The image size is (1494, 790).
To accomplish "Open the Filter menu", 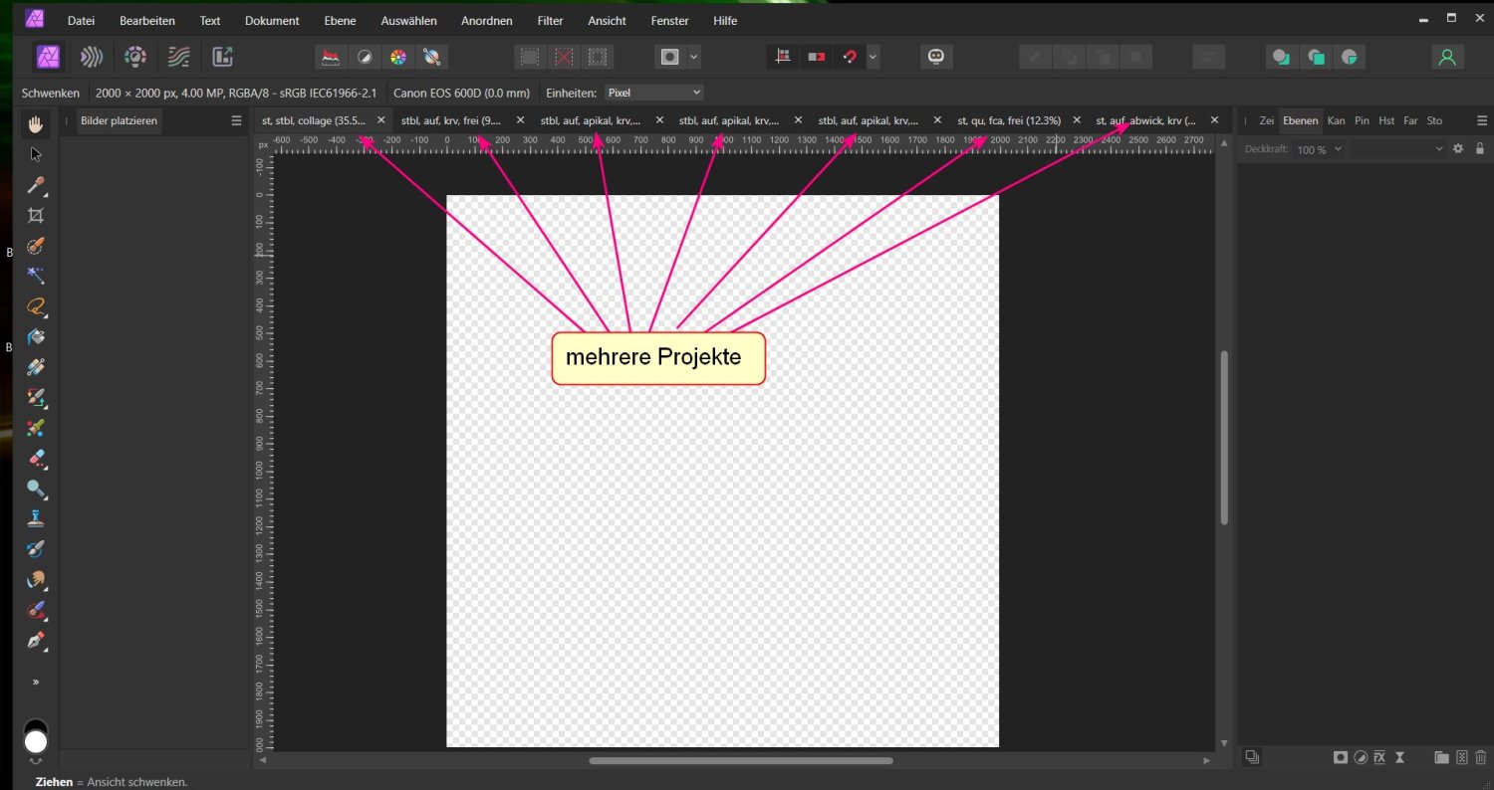I will tap(549, 20).
